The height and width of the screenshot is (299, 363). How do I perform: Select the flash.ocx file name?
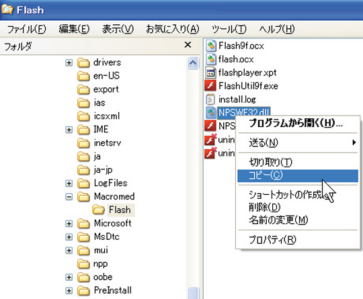click(236, 59)
